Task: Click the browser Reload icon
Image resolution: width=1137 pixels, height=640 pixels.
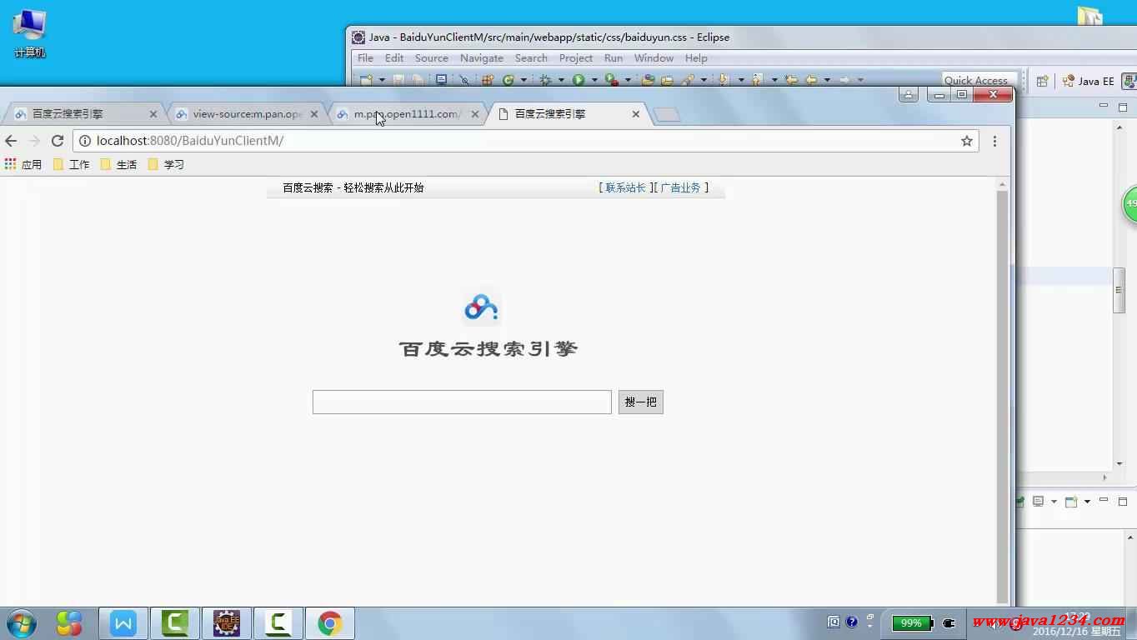Action: tap(58, 141)
